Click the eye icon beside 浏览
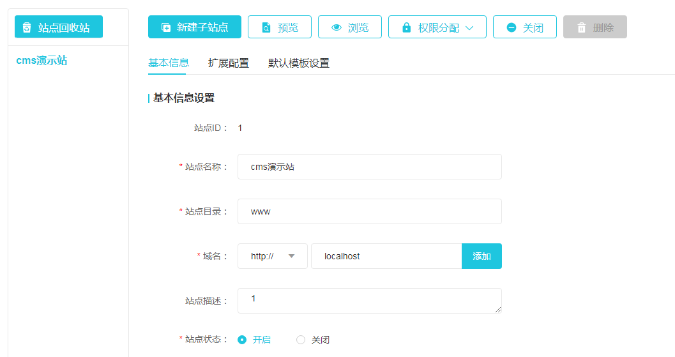Image resolution: width=675 pixels, height=357 pixels. pyautogui.click(x=337, y=27)
